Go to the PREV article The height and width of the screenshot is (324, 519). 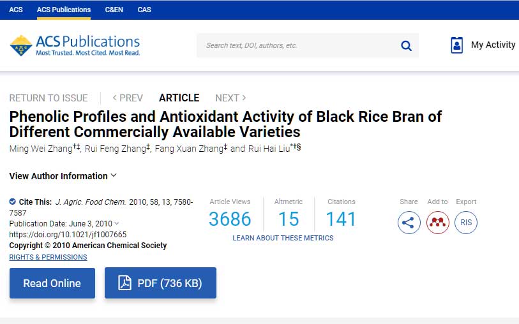tap(128, 98)
